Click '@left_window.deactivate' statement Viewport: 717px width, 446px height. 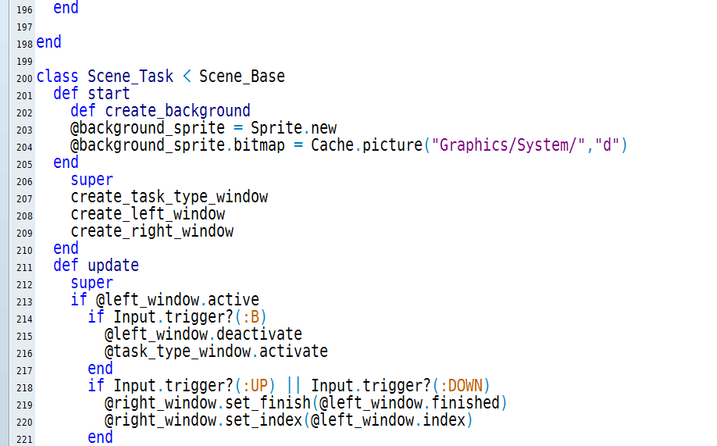point(204,334)
